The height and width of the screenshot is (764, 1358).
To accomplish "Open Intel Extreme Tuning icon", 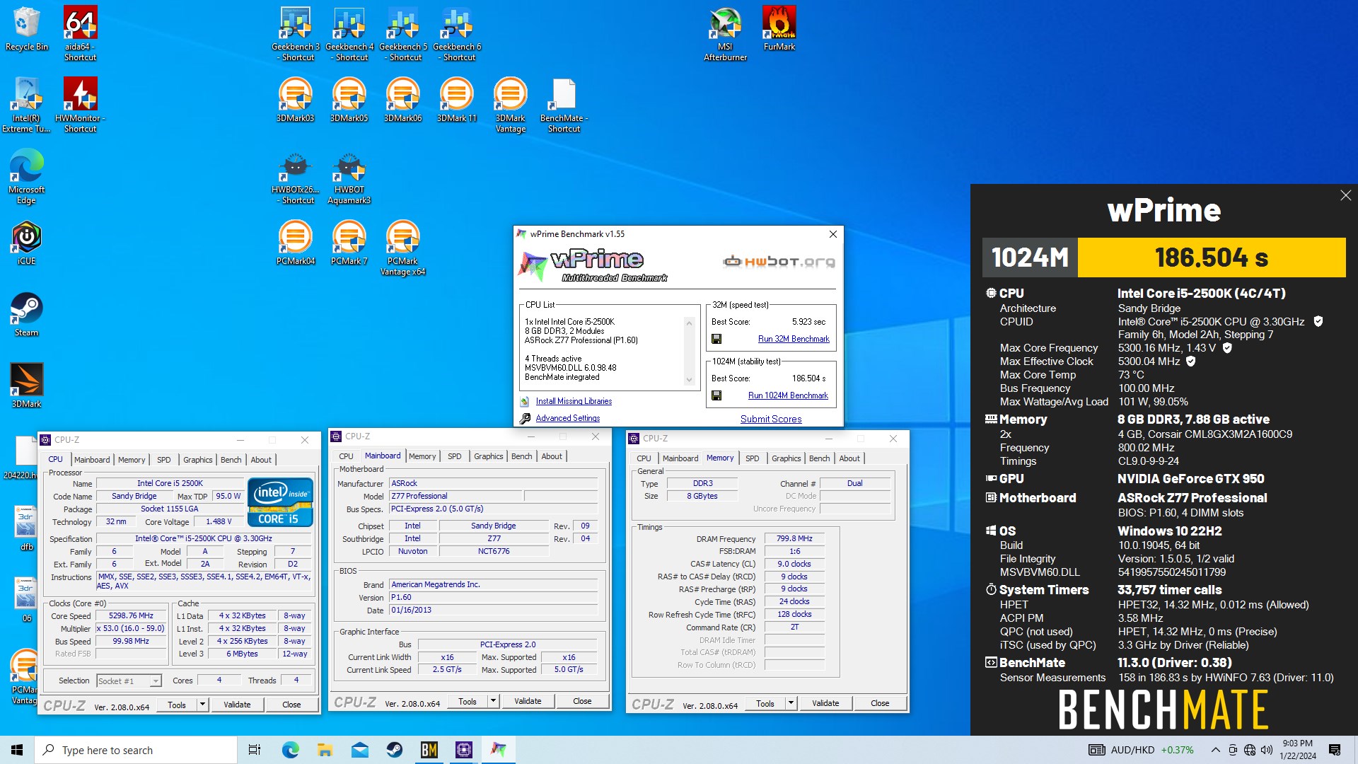I will [x=27, y=105].
